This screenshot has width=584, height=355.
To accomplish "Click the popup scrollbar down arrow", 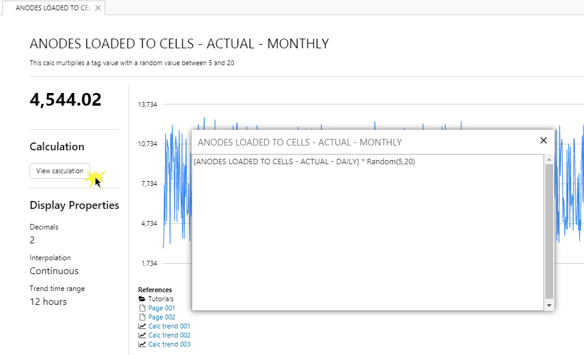I will 549,305.
